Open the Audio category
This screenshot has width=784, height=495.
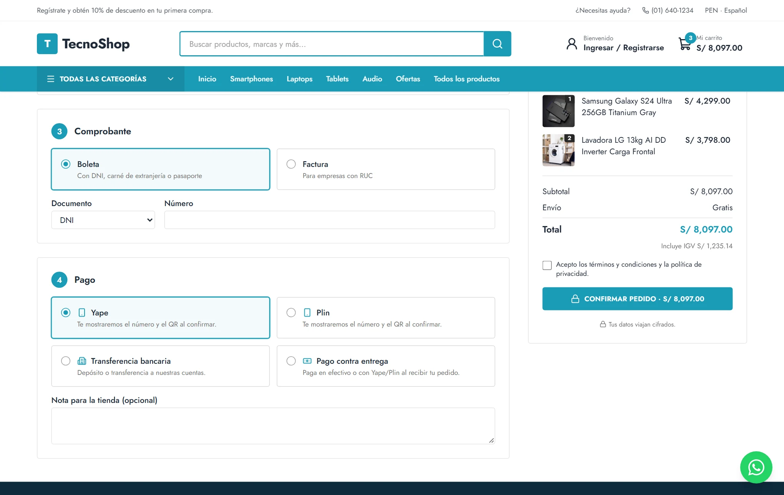pyautogui.click(x=372, y=79)
